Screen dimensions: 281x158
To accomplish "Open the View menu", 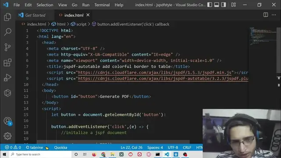I will tap(62, 5).
